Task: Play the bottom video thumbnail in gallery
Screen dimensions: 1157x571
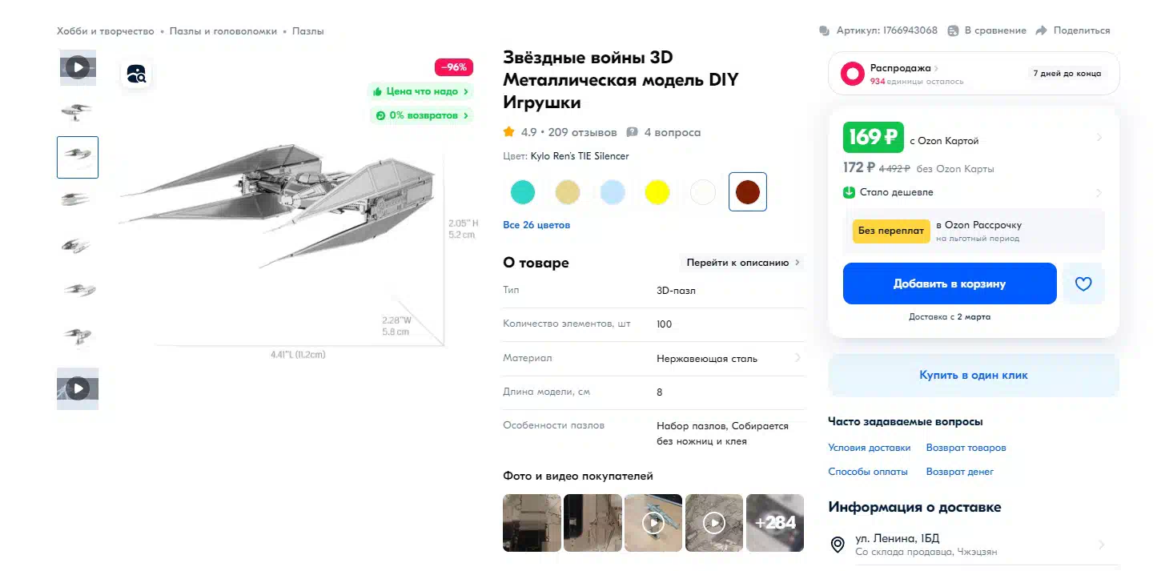Action: [78, 388]
